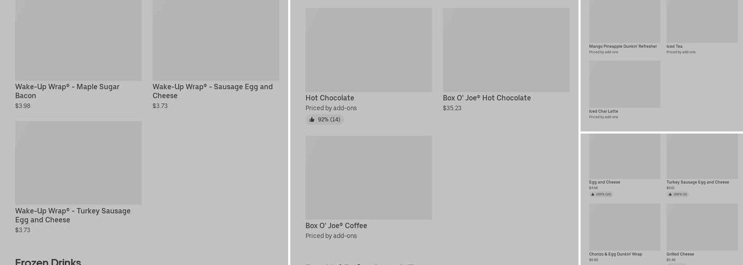Image resolution: width=743 pixels, height=265 pixels.
Task: Click the Turkey Sausage Egg and Cheese image
Action: tap(702, 156)
